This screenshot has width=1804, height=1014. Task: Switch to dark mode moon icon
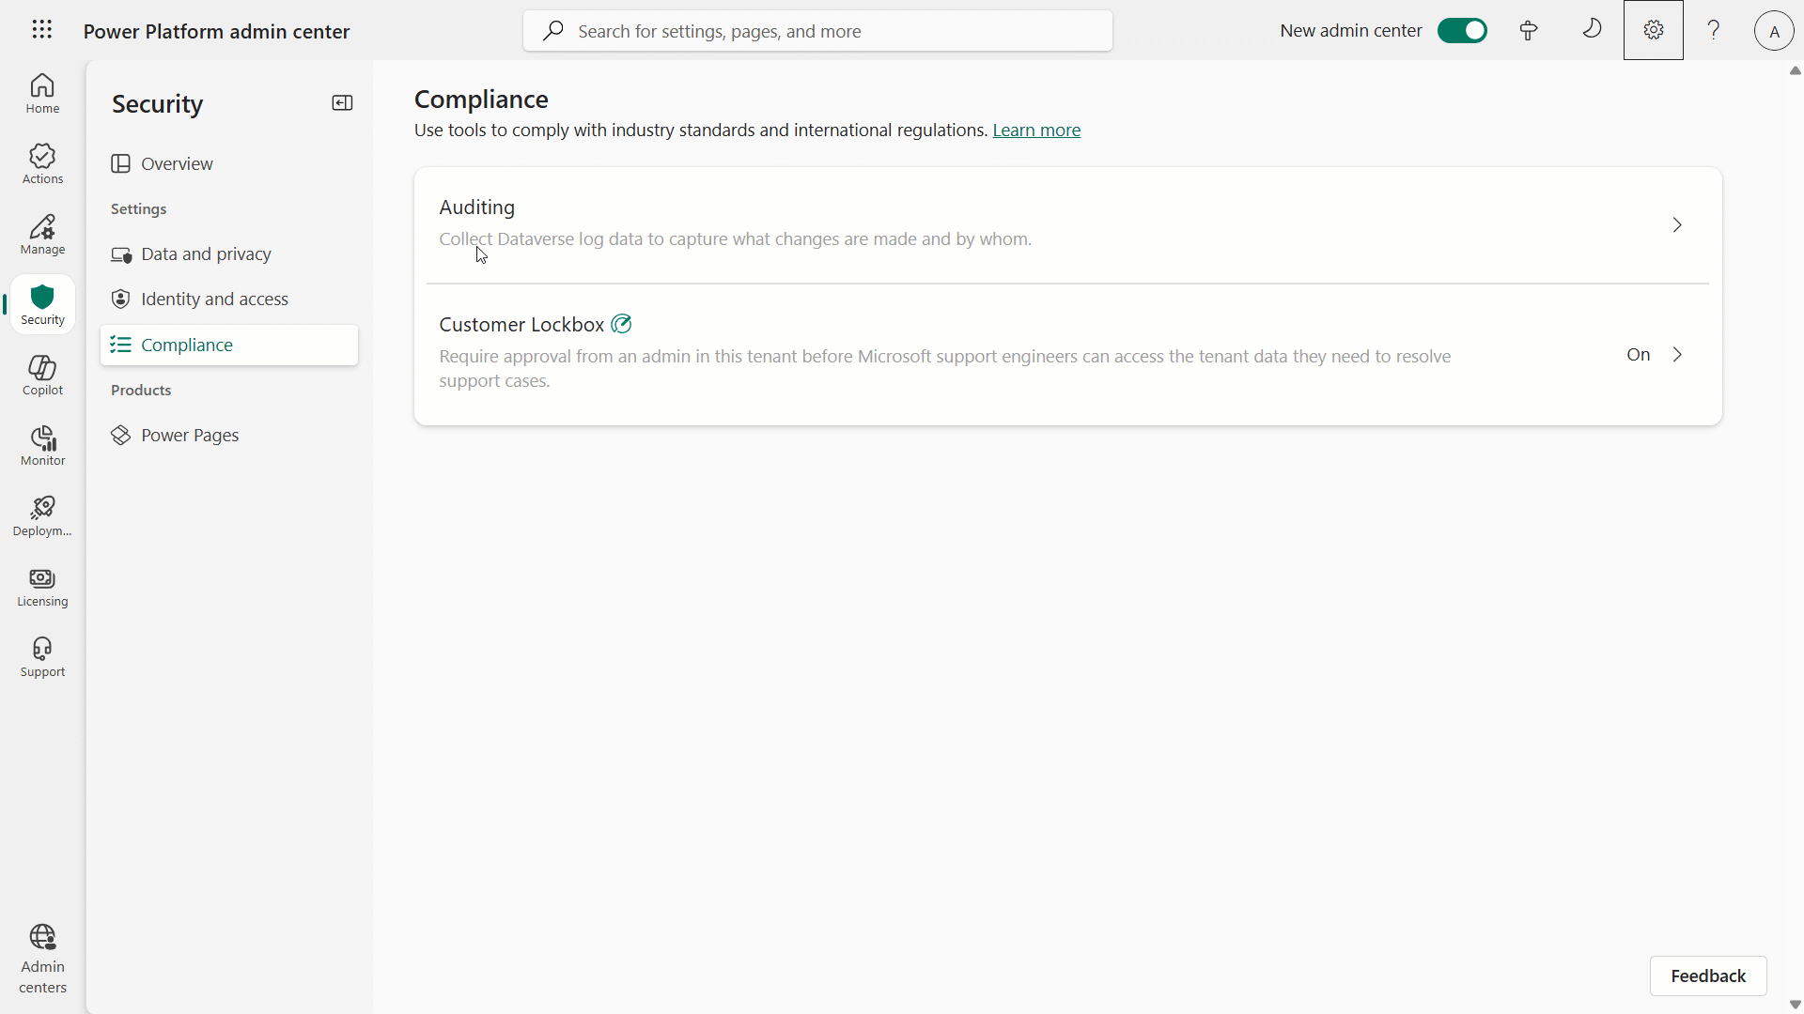pyautogui.click(x=1592, y=30)
